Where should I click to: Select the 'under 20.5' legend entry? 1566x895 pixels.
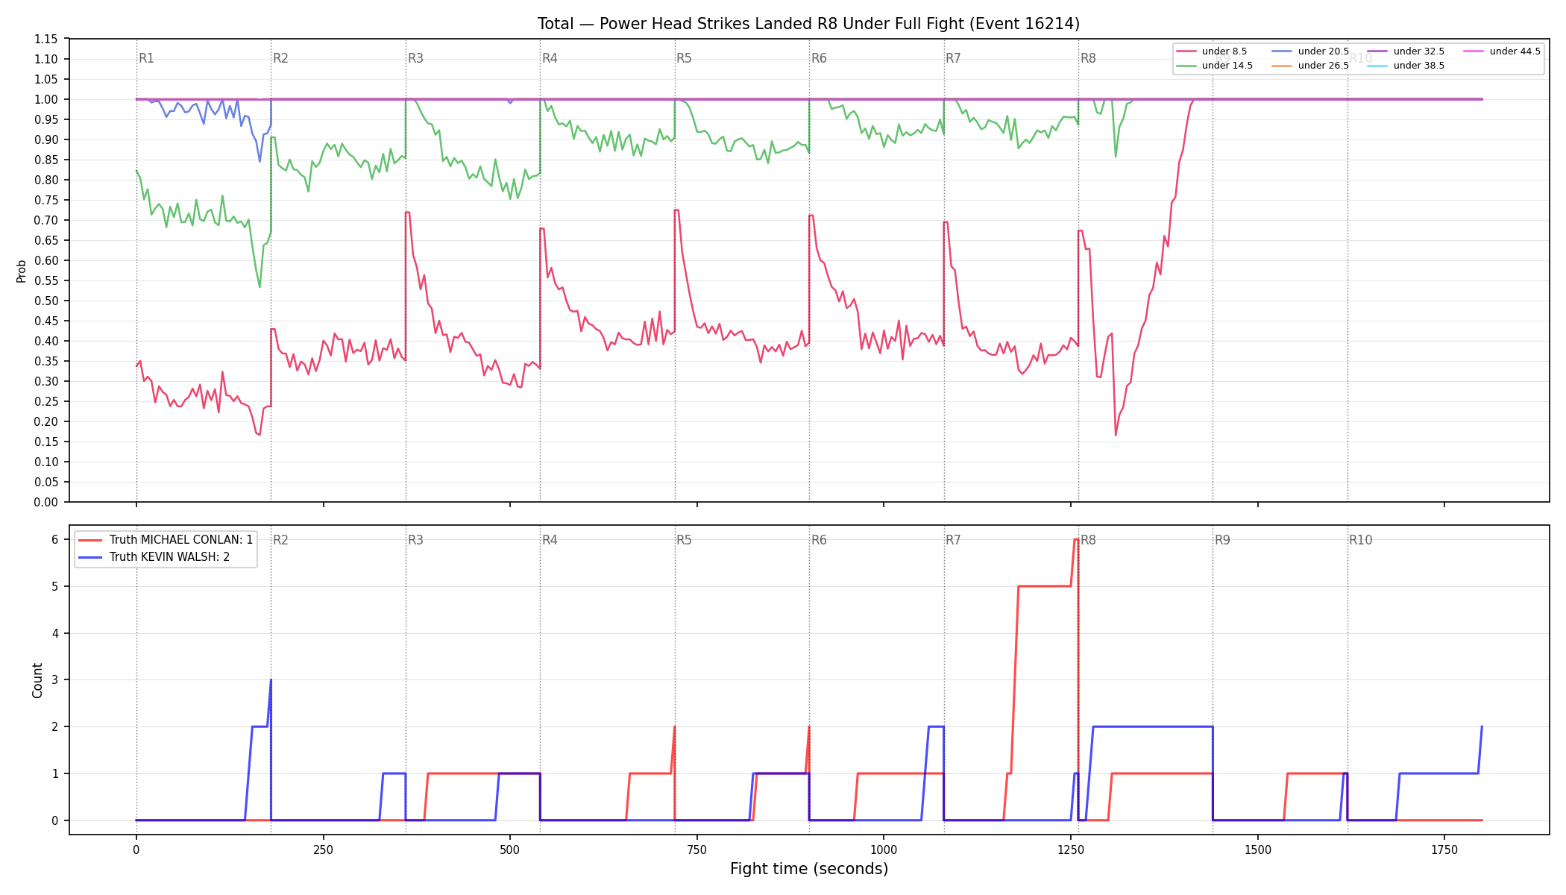pos(1311,51)
